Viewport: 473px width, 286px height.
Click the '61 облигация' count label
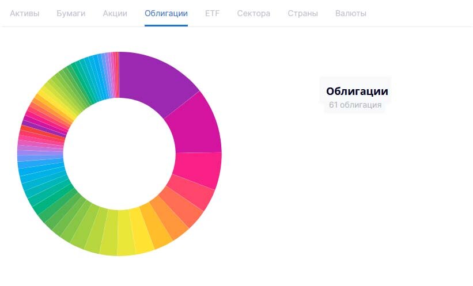click(x=355, y=105)
